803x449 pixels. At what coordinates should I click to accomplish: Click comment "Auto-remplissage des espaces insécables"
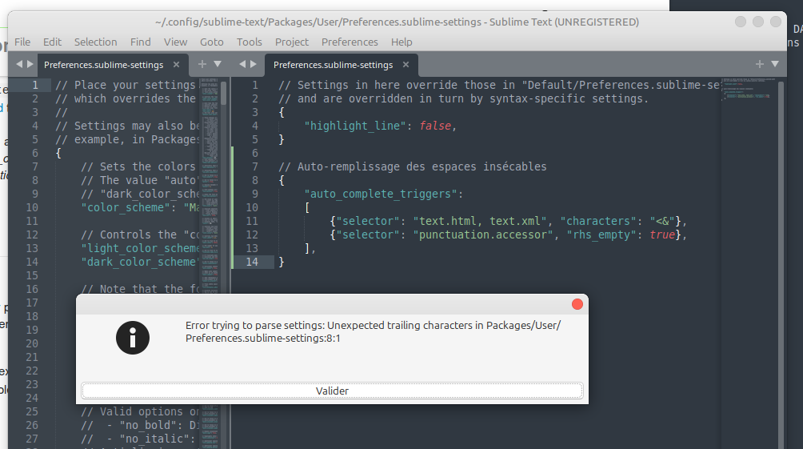412,166
